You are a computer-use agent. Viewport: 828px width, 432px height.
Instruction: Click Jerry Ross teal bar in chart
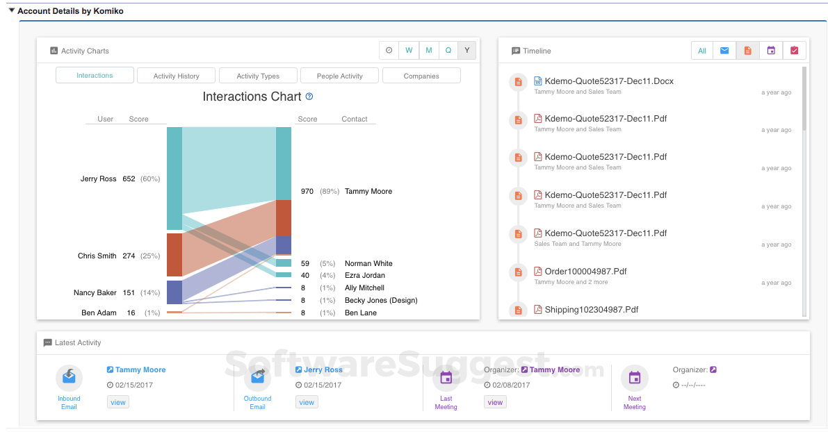174,178
